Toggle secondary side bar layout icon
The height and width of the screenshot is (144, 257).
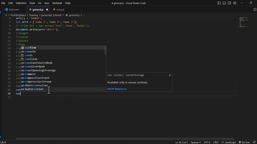pyautogui.click(x=229, y=3)
